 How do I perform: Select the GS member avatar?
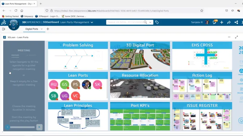pos(65,84)
